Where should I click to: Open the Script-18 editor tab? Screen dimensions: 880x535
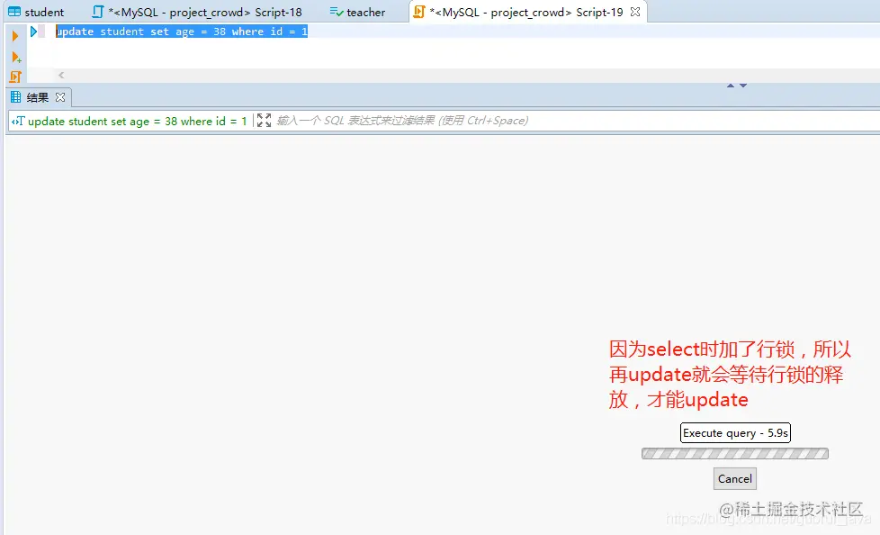coord(198,12)
